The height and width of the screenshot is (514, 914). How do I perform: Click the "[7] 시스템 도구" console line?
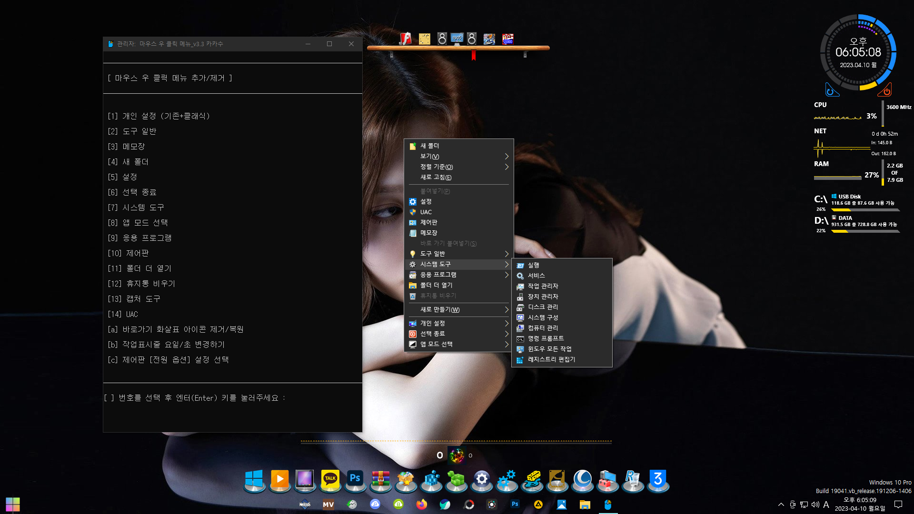[136, 208]
